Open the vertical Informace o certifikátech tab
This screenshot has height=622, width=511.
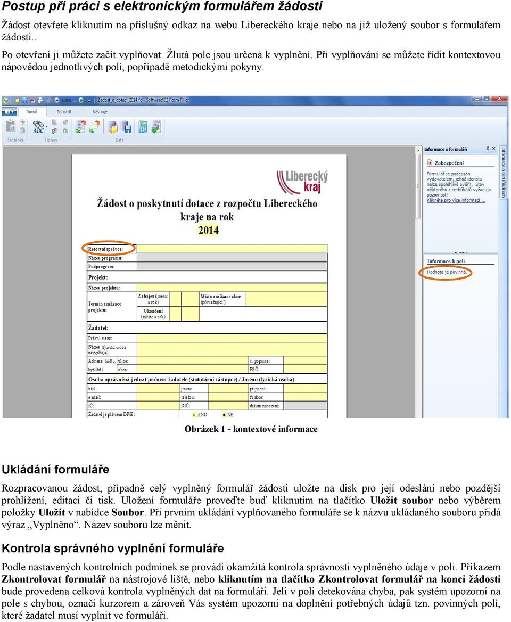click(504, 172)
